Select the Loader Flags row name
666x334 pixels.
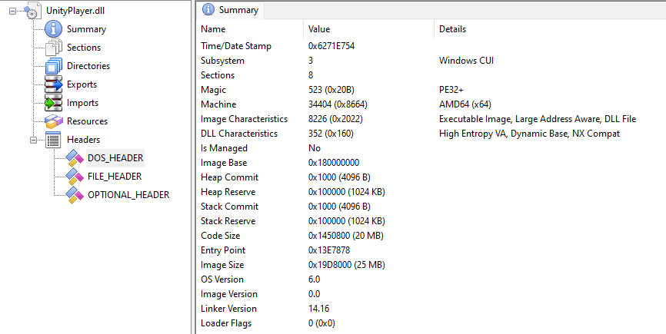[226, 323]
